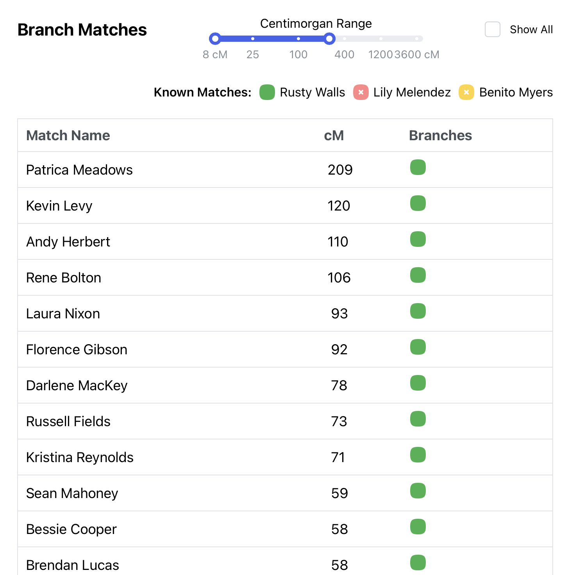The width and height of the screenshot is (568, 575).
Task: Click the green Rusty Walls legend badge
Action: (x=267, y=93)
